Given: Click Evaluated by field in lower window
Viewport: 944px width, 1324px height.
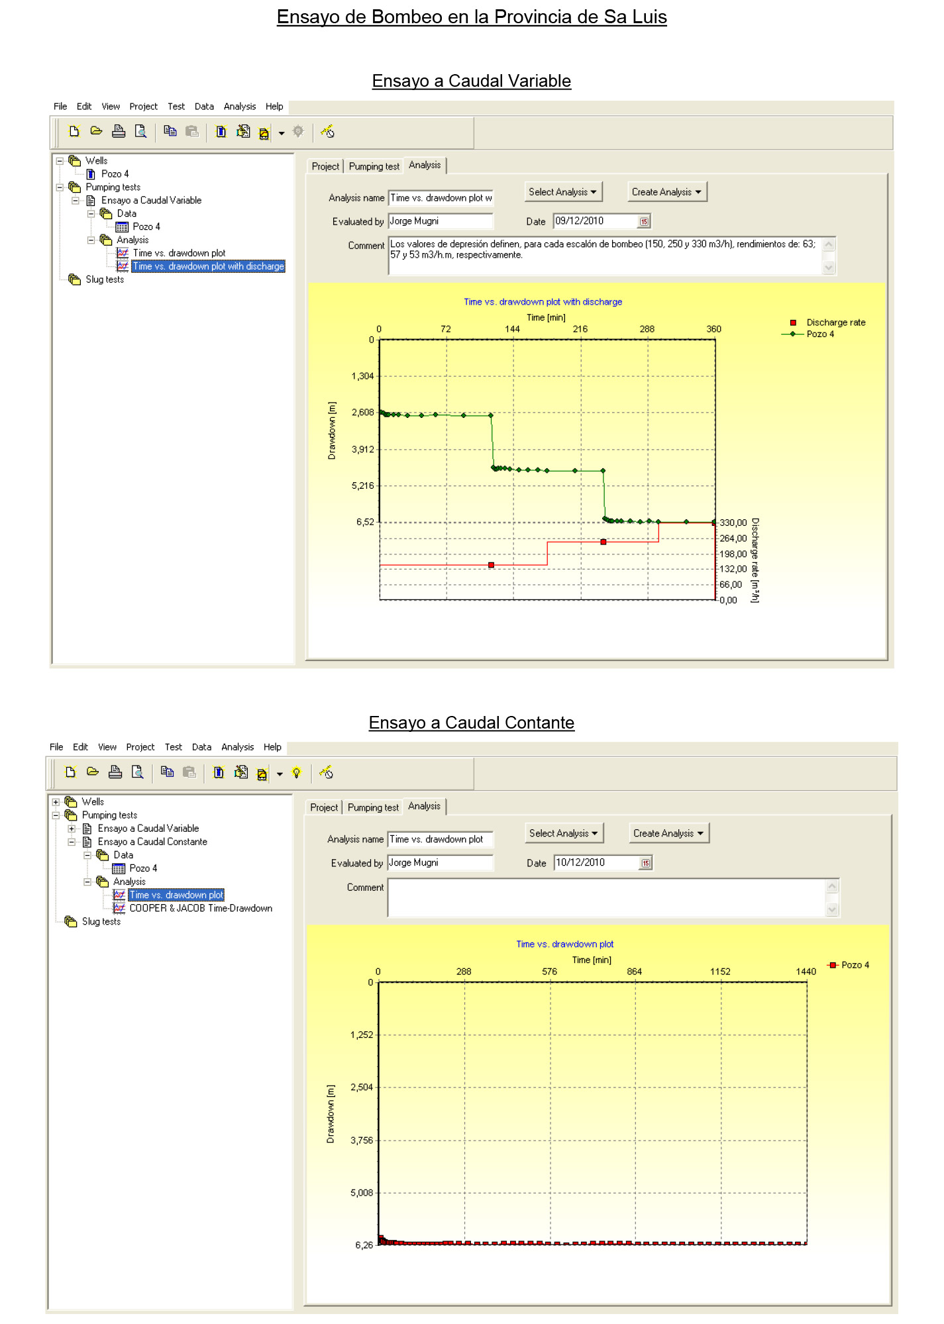Looking at the screenshot, I should pyautogui.click(x=440, y=863).
